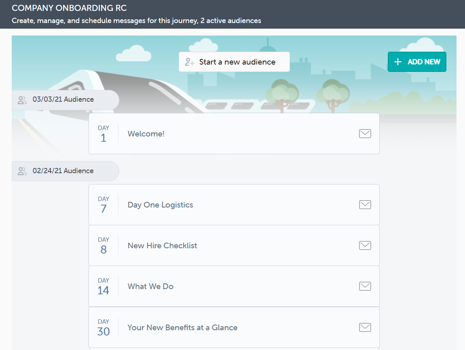
Task: Click the envelope icon on Welcome! message
Action: point(365,134)
